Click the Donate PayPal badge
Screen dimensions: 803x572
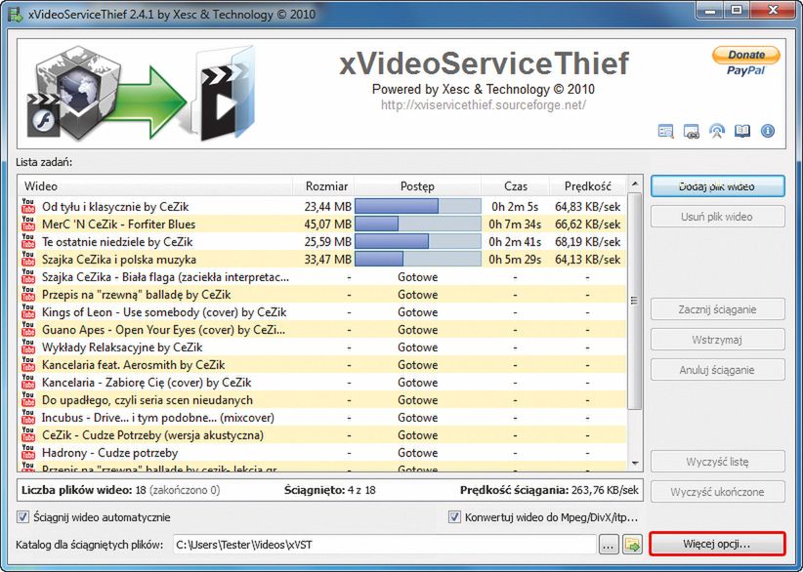[x=746, y=61]
